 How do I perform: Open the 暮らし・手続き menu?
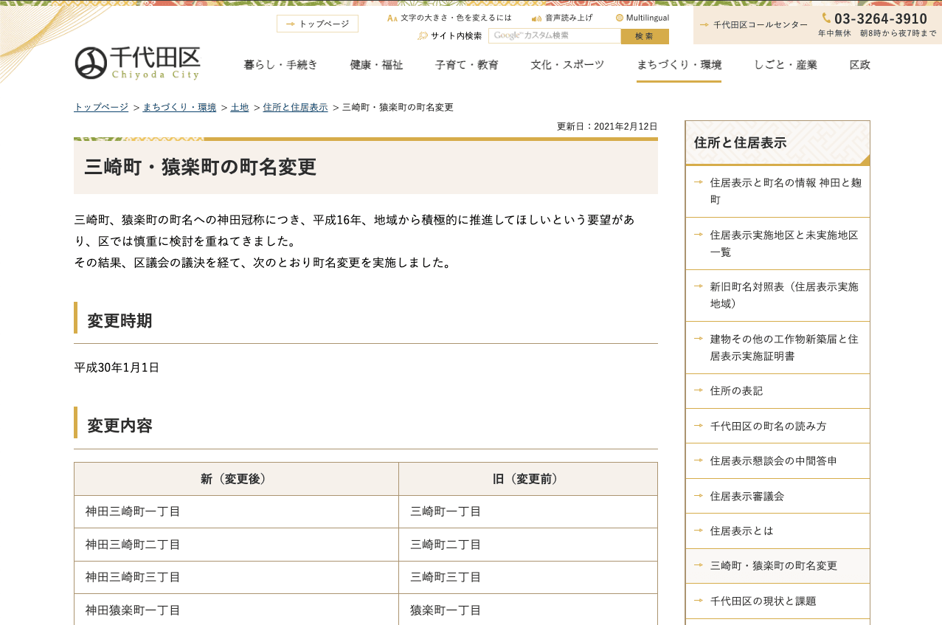point(280,65)
